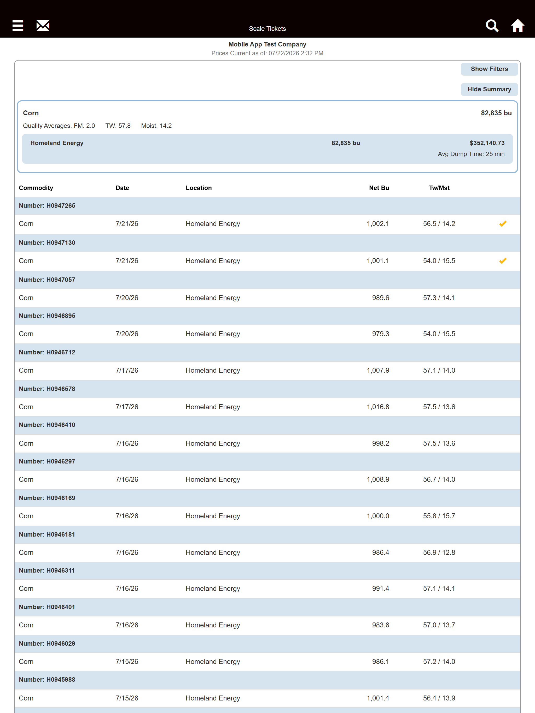Open ticket Number: H0946311
Image resolution: width=535 pixels, height=713 pixels.
click(x=267, y=571)
